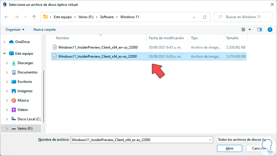Refresh the Windows 11 folder

point(205,17)
